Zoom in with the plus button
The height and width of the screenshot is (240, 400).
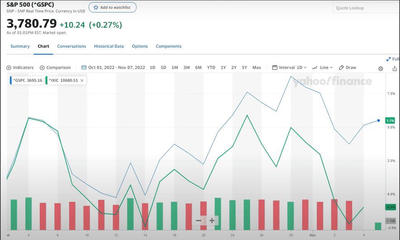pyautogui.click(x=211, y=221)
